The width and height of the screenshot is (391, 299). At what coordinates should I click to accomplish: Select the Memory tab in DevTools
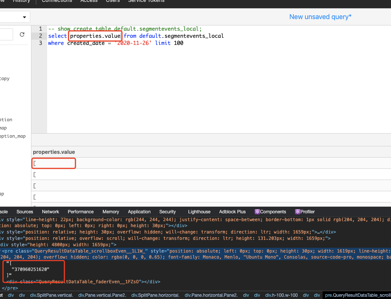[111, 211]
